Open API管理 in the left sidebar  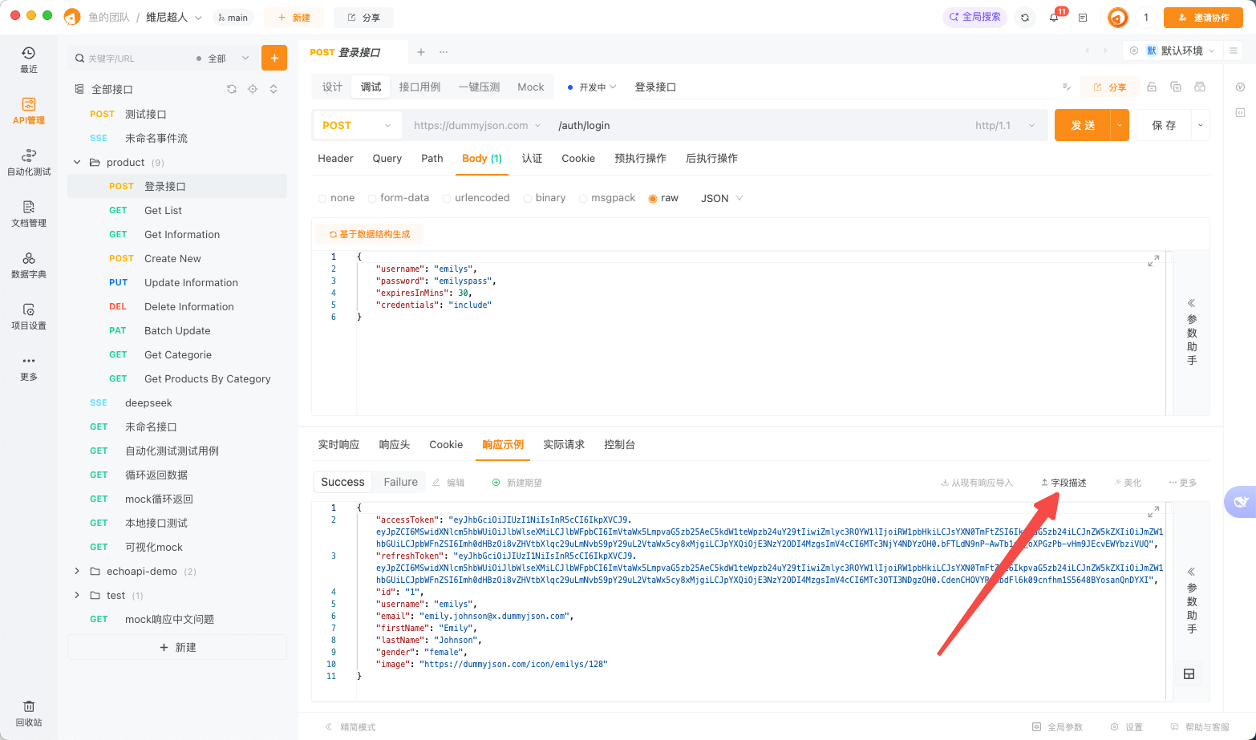pyautogui.click(x=29, y=111)
